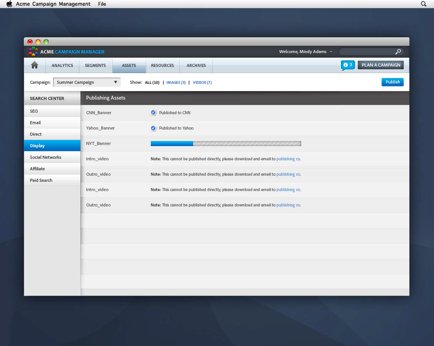Open the notifications bubble showing 3
Image resolution: width=434 pixels, height=346 pixels.
348,65
